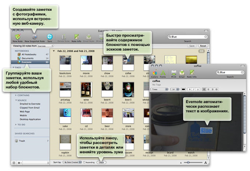Click the search field in the coffee window

pyautogui.click(x=230, y=72)
